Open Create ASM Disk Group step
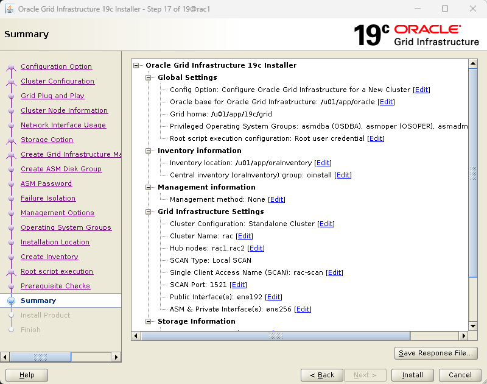The height and width of the screenshot is (384, 487). (x=61, y=169)
